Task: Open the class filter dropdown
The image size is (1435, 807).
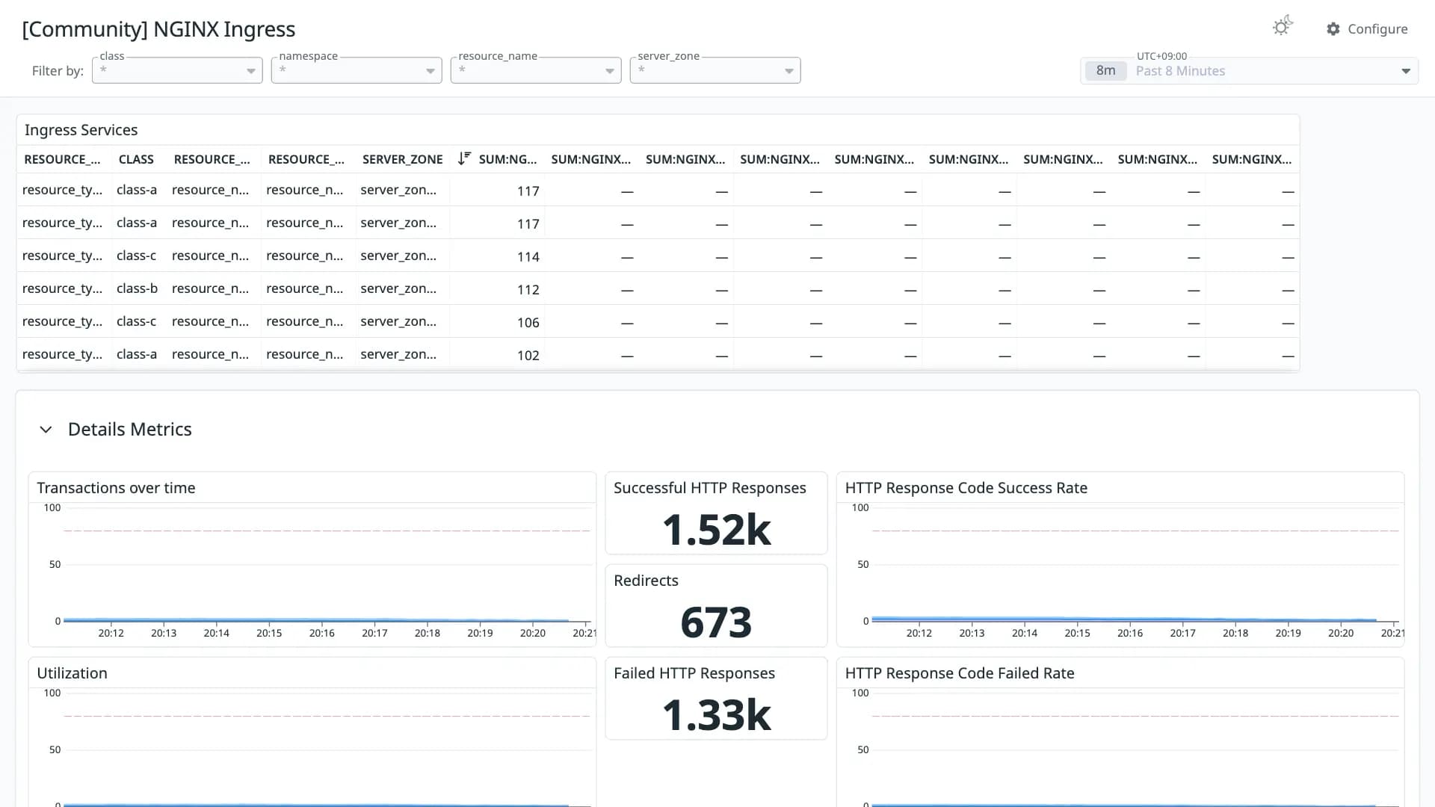Action: click(177, 70)
